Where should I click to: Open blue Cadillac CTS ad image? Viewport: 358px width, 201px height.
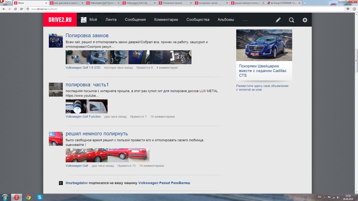click(x=264, y=45)
